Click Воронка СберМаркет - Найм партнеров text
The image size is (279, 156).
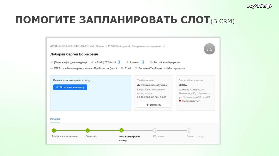click(x=162, y=68)
